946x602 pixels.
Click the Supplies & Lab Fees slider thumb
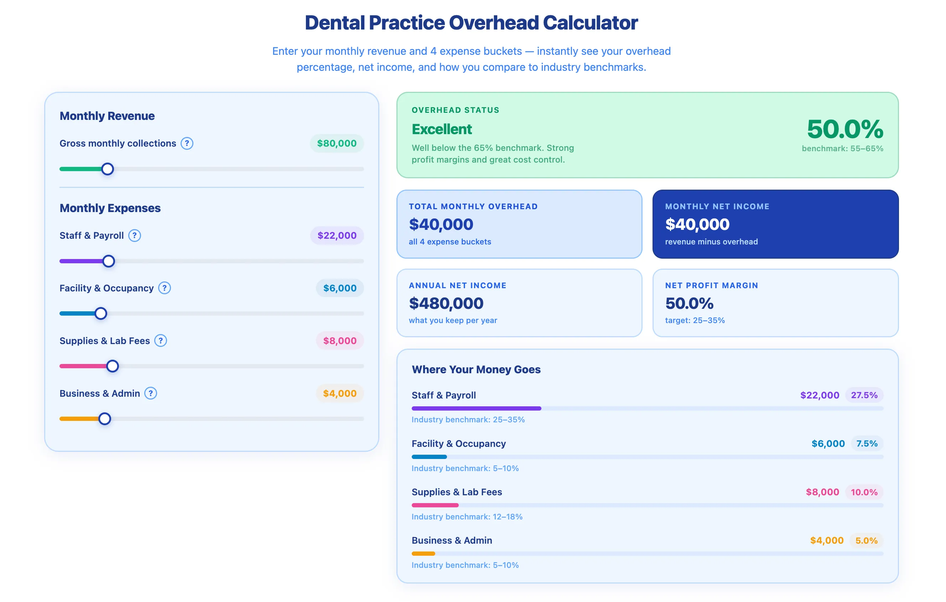(113, 366)
